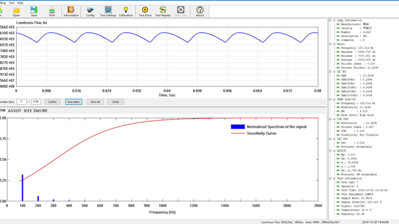Image resolution: width=399 pixels, height=224 pixels.
Task: Click the red check mark beside Basic
Action: pyautogui.click(x=334, y=44)
